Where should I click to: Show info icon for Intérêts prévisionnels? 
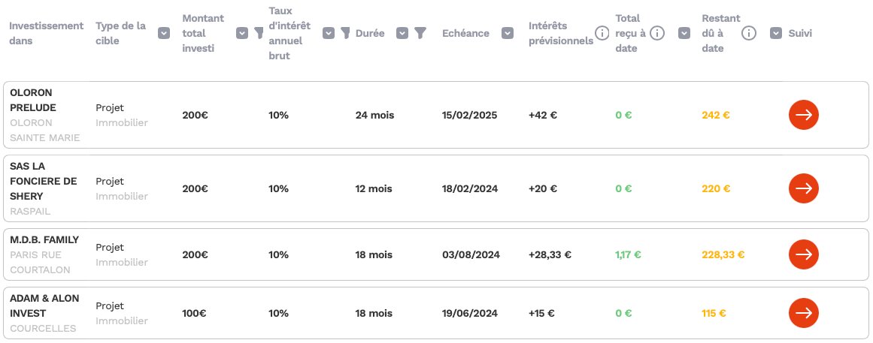point(602,33)
